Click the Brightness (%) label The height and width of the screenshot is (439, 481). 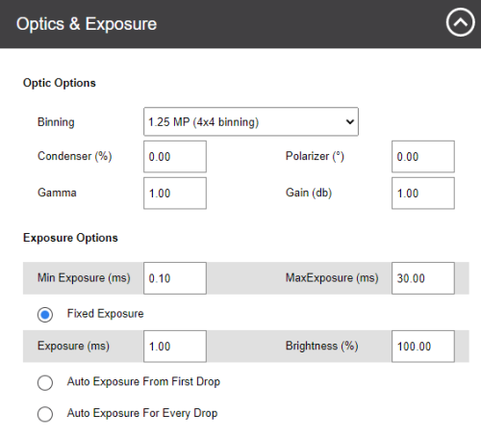tap(322, 346)
